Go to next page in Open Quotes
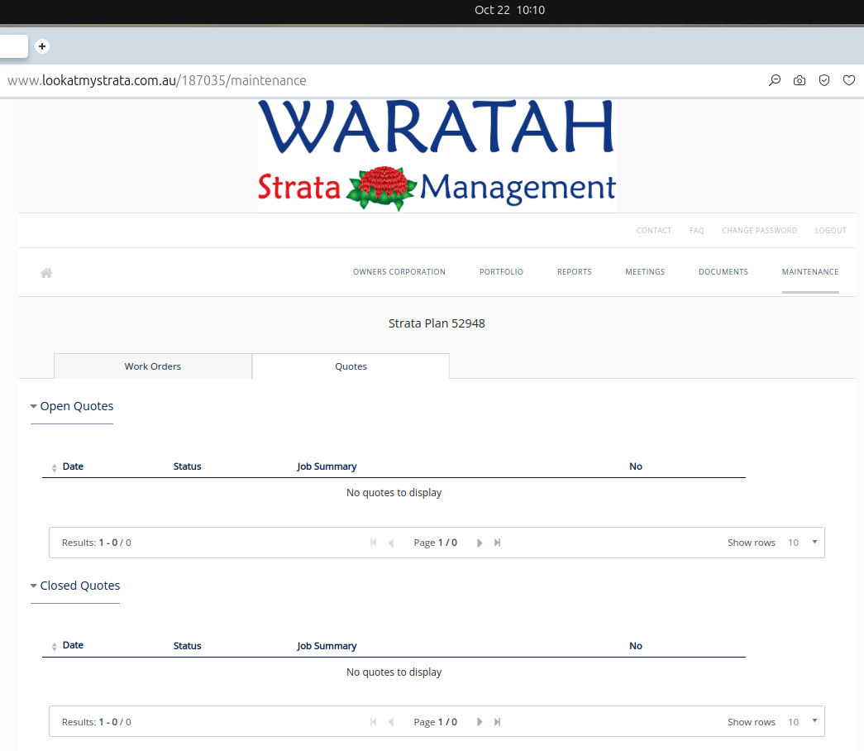 tap(479, 543)
